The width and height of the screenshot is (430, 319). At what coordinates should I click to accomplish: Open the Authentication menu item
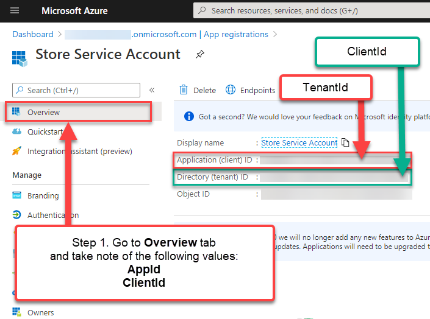[53, 216]
